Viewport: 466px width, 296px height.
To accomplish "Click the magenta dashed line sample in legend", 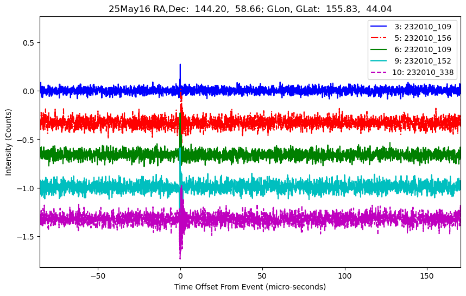I will pos(379,72).
